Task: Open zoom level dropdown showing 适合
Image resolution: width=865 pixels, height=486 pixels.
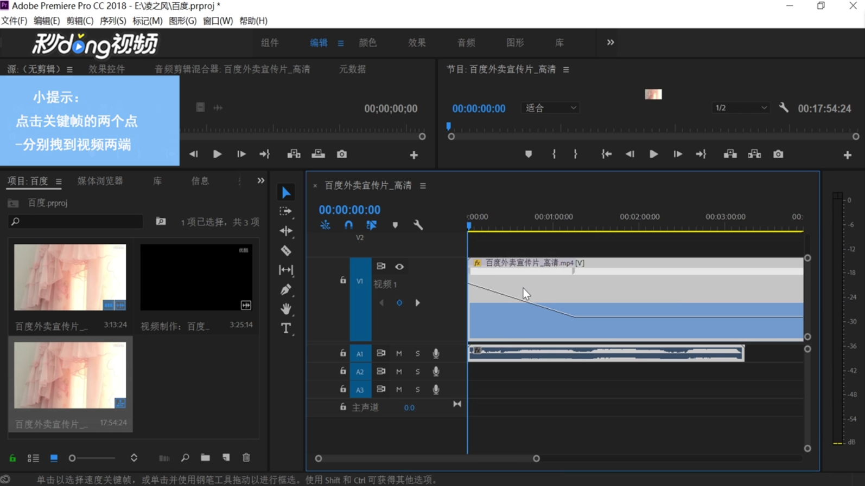Action: click(x=550, y=108)
